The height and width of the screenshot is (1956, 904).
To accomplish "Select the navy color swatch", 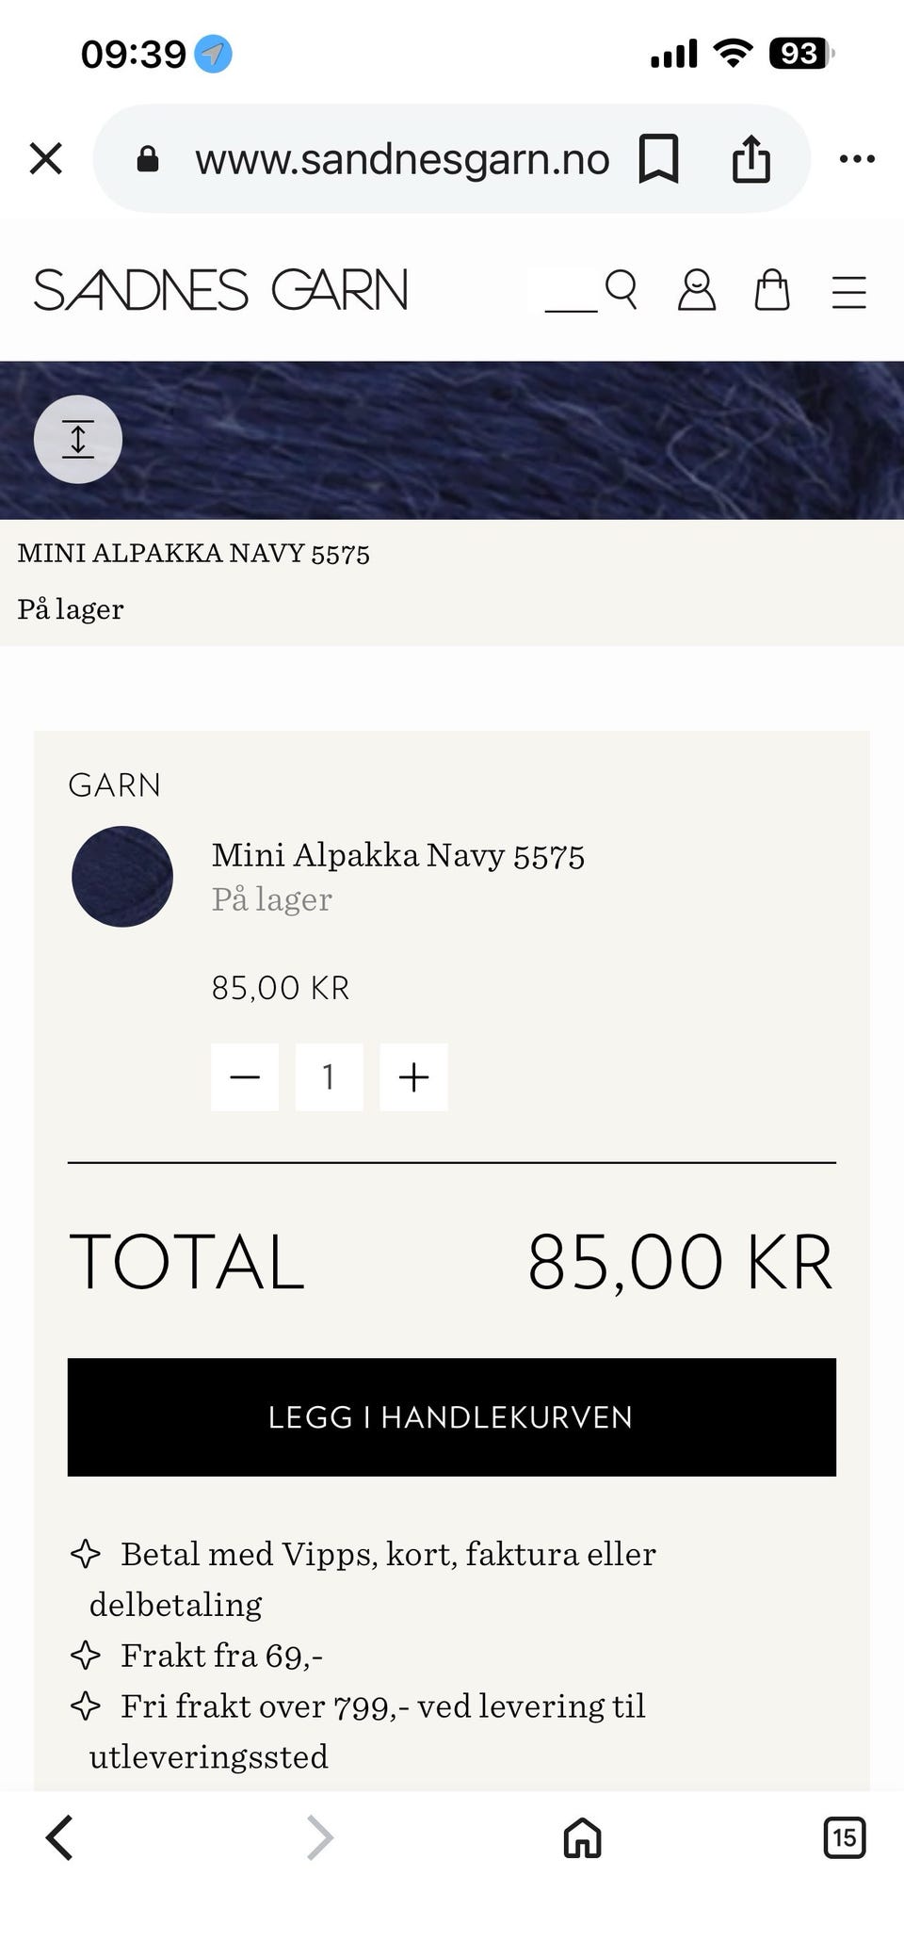I will [x=122, y=877].
